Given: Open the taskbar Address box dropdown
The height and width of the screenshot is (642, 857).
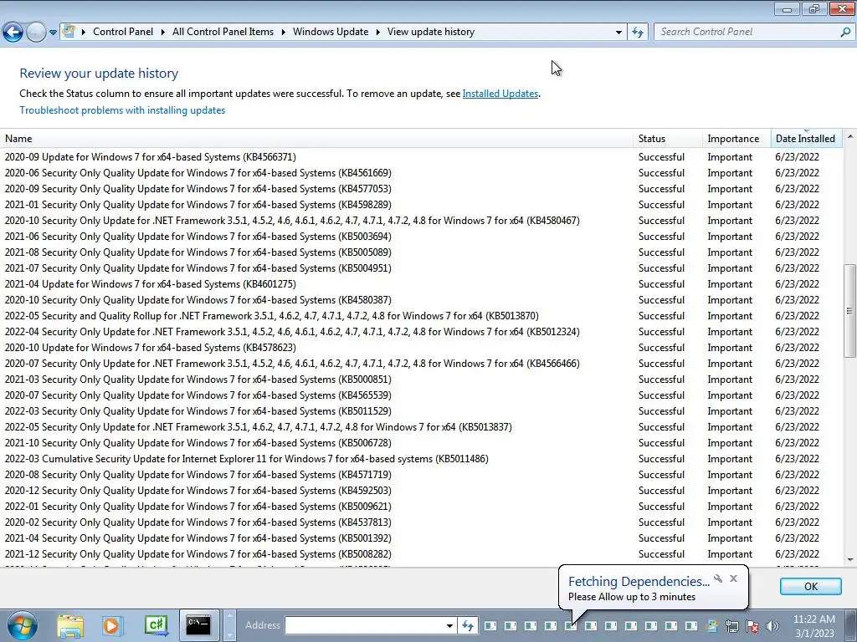Looking at the screenshot, I should pyautogui.click(x=449, y=625).
